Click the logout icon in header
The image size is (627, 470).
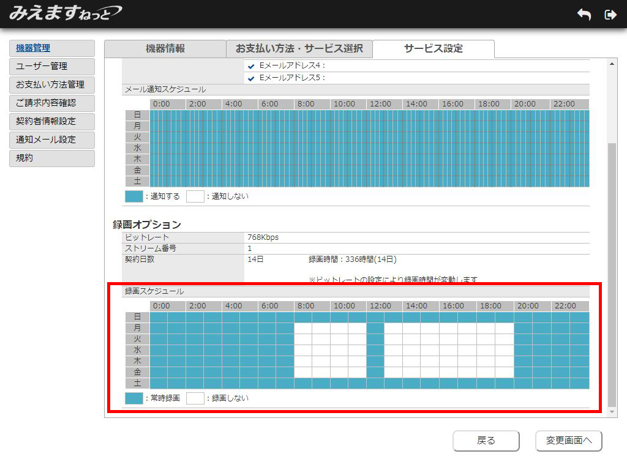pyautogui.click(x=610, y=15)
